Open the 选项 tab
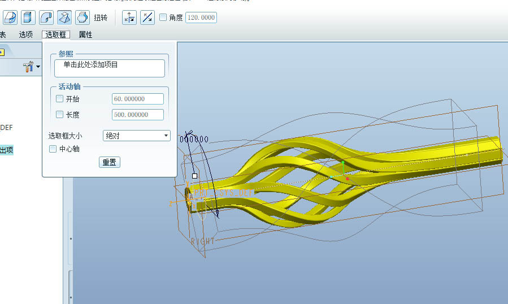Screen dimensions: 508x304 (26, 34)
